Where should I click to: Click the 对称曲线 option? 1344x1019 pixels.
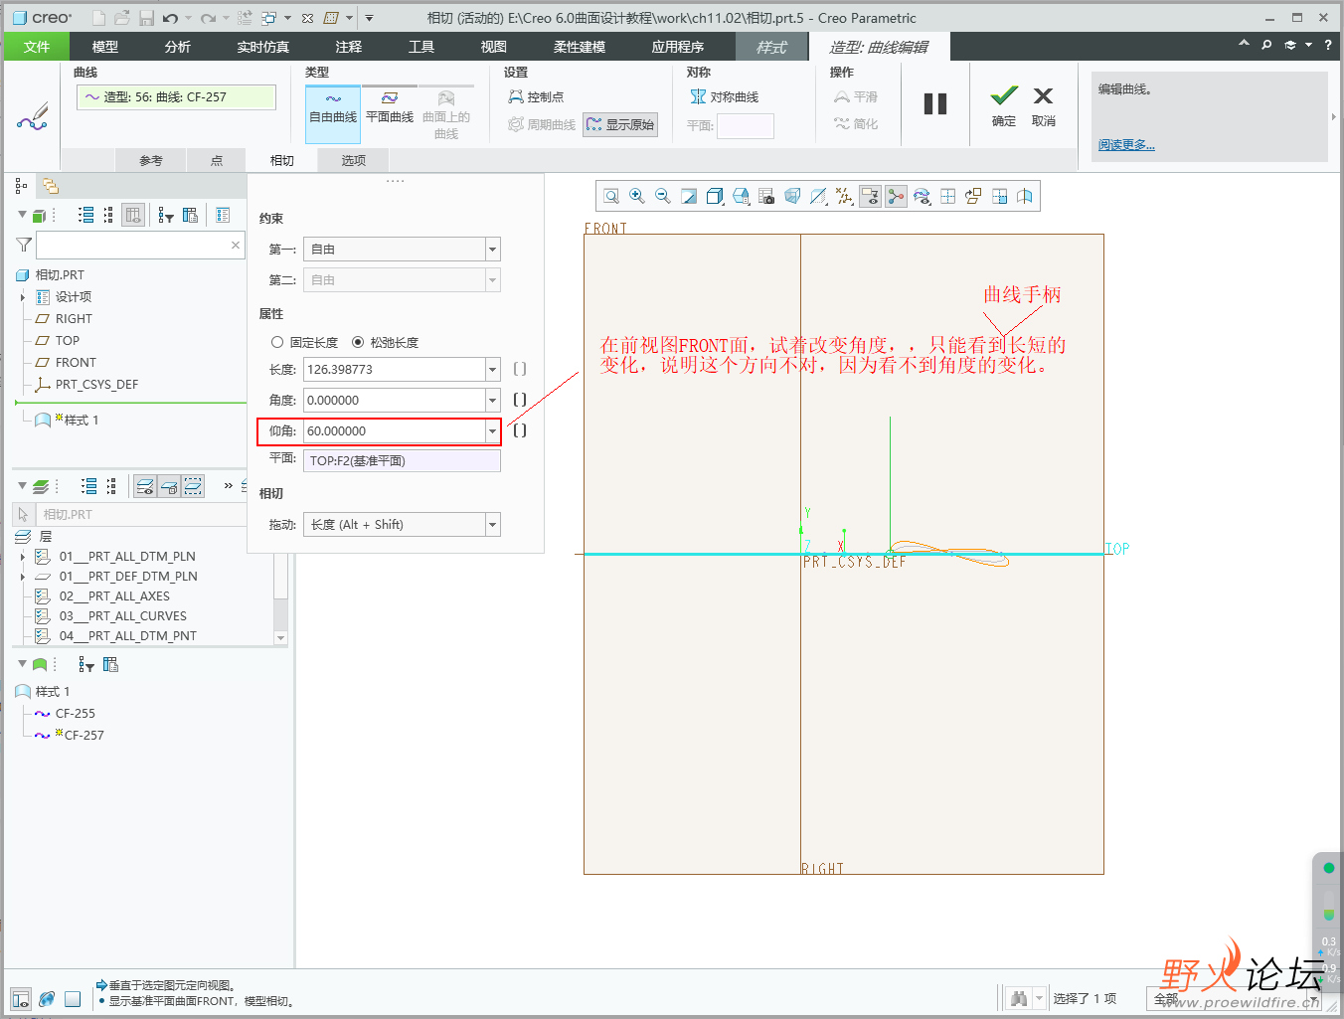pyautogui.click(x=725, y=96)
